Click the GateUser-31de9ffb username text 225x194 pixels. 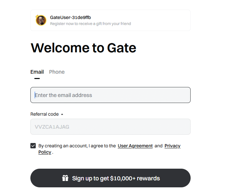pos(70,17)
